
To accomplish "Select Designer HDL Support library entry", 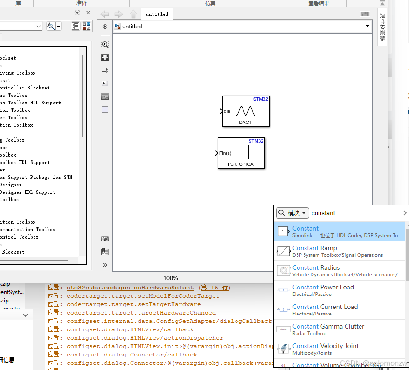I will (28, 192).
